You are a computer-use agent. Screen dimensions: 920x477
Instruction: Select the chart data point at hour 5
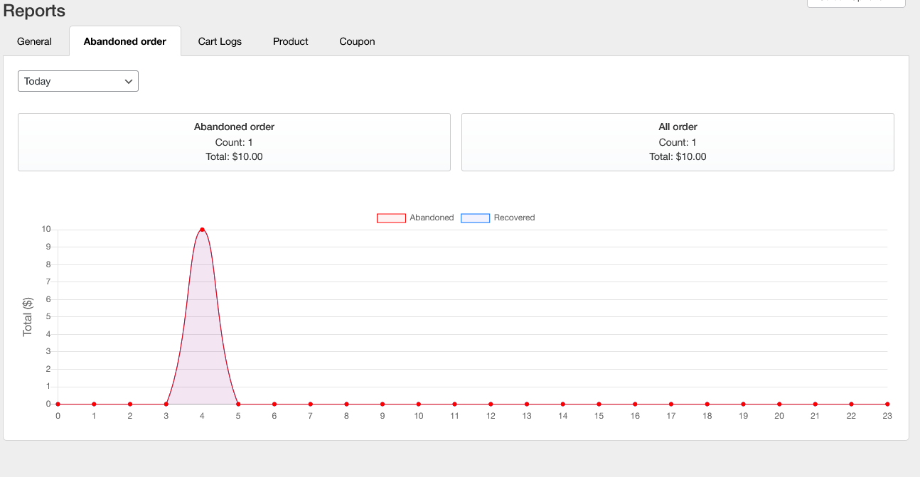click(x=238, y=404)
